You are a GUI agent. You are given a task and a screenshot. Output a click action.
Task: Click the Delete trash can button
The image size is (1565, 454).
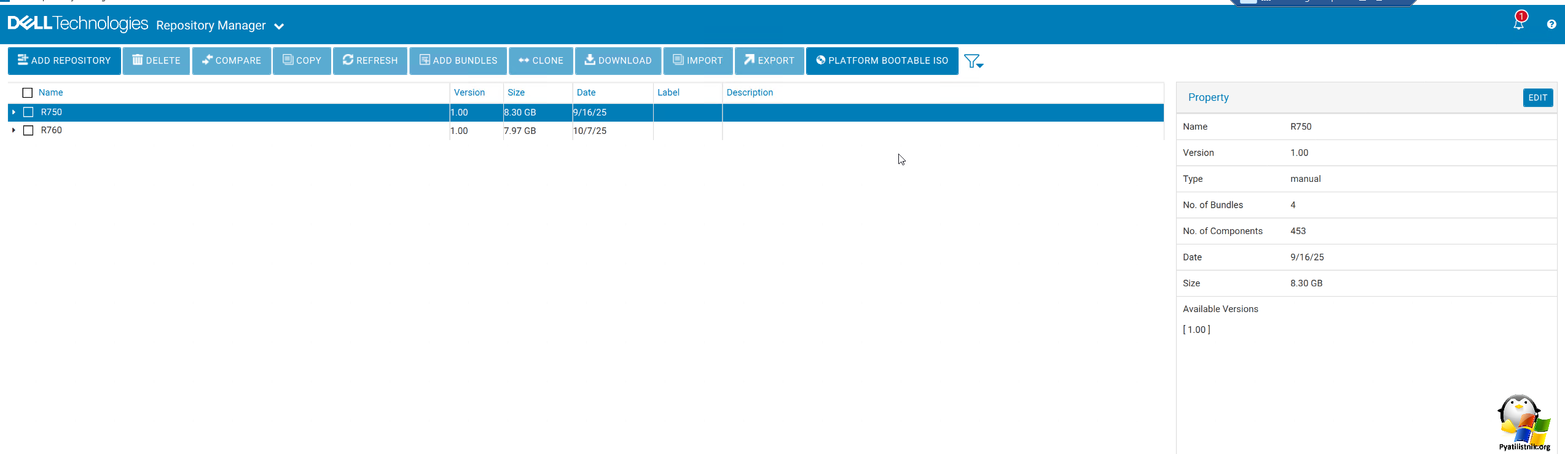(156, 61)
